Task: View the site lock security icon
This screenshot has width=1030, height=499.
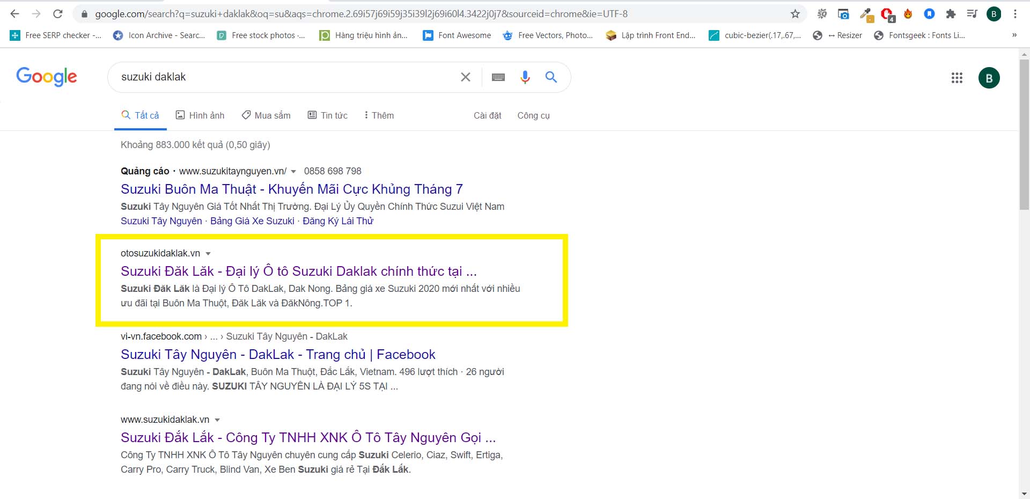Action: pyautogui.click(x=84, y=14)
